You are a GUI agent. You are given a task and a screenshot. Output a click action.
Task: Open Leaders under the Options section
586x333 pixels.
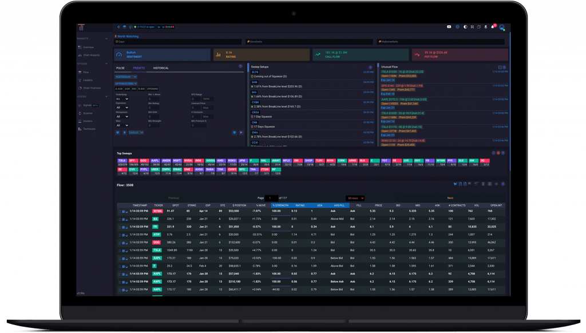point(89,80)
